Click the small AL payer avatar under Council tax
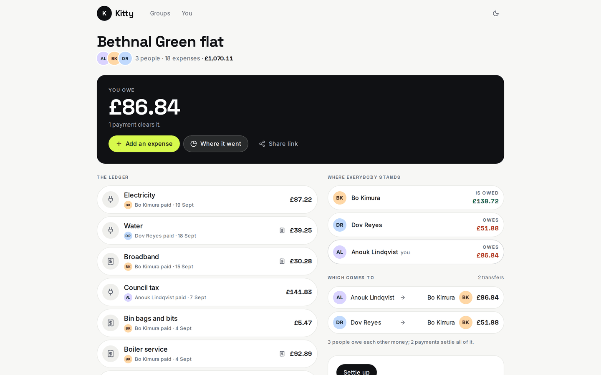The image size is (601, 375). pos(128,297)
